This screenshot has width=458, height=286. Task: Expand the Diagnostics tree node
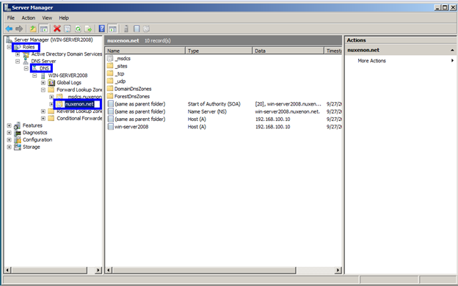click(x=9, y=133)
